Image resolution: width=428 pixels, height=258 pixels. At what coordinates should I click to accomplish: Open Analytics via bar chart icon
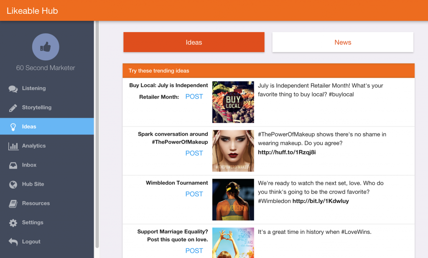[13, 146]
